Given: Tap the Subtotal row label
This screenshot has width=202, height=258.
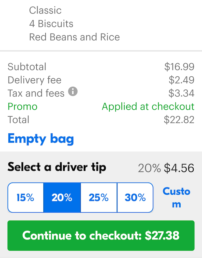Looking at the screenshot, I should [27, 67].
